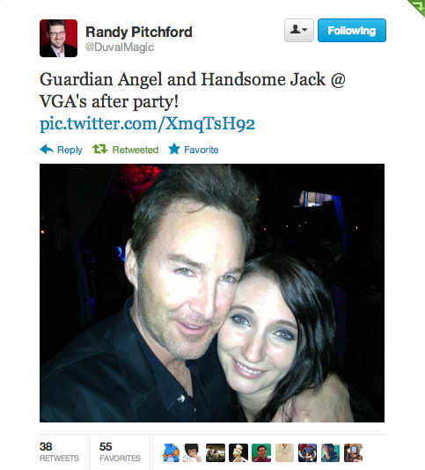Click the green corner ribbon icon
425x470 pixels.
coord(417,8)
